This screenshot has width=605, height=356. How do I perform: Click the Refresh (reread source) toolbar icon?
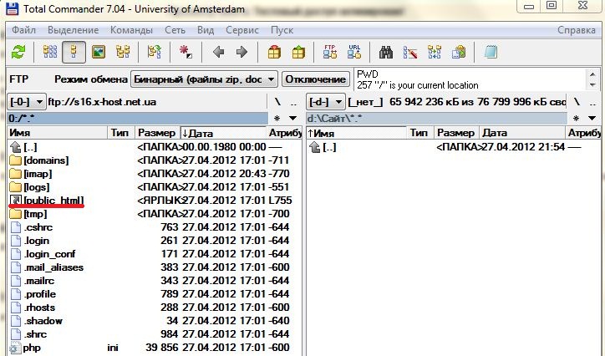(x=18, y=52)
